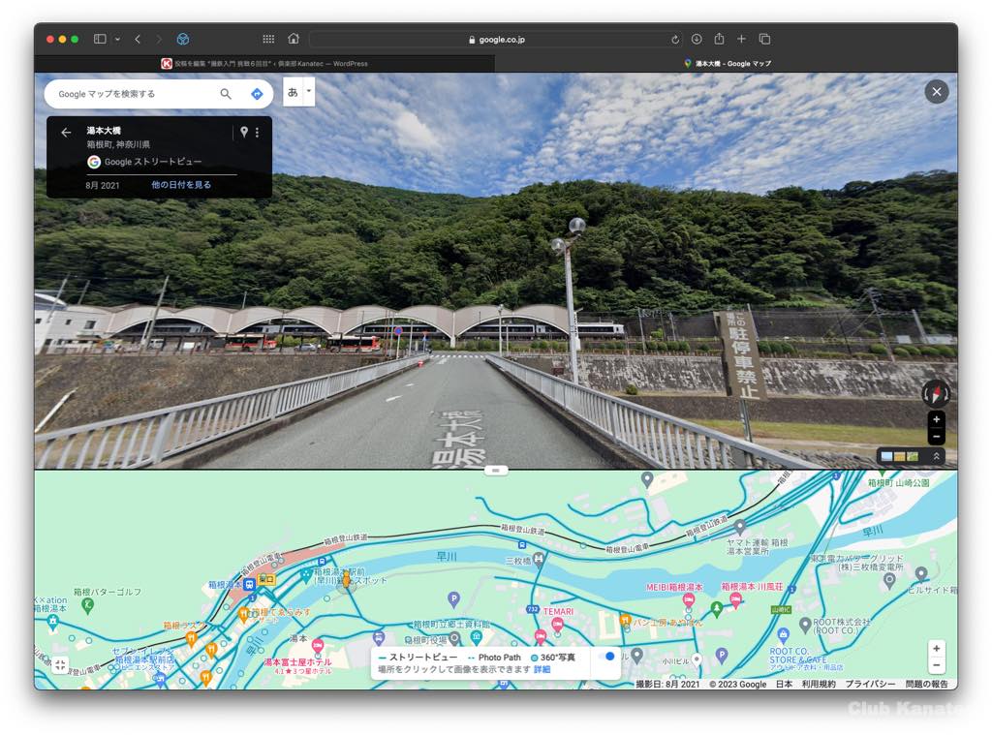Viewport: 992px width, 735px height.
Task: Open directions with the blue arrow icon
Action: (x=257, y=94)
